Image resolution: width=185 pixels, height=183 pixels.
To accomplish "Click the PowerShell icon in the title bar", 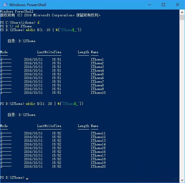I will 5,5.
